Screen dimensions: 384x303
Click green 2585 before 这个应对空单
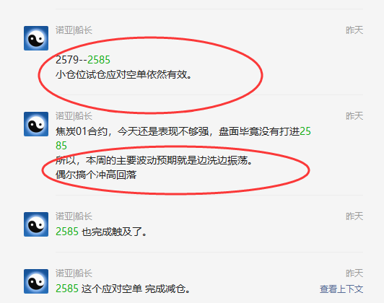67,289
